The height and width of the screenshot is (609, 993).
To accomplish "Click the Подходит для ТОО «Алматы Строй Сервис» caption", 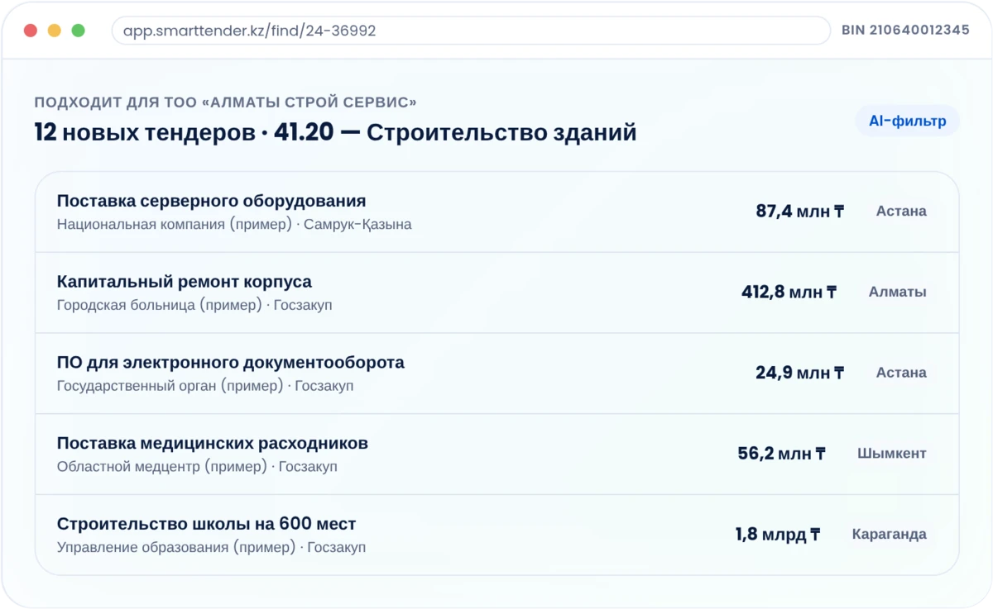I will (225, 102).
